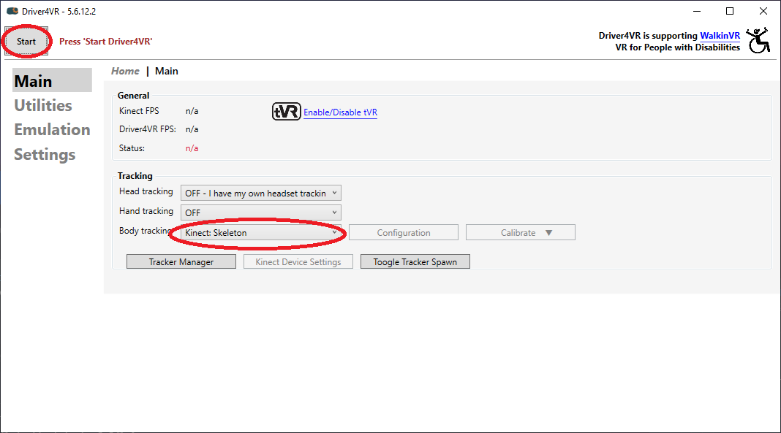Expand the Head tracking dropdown

click(260, 193)
